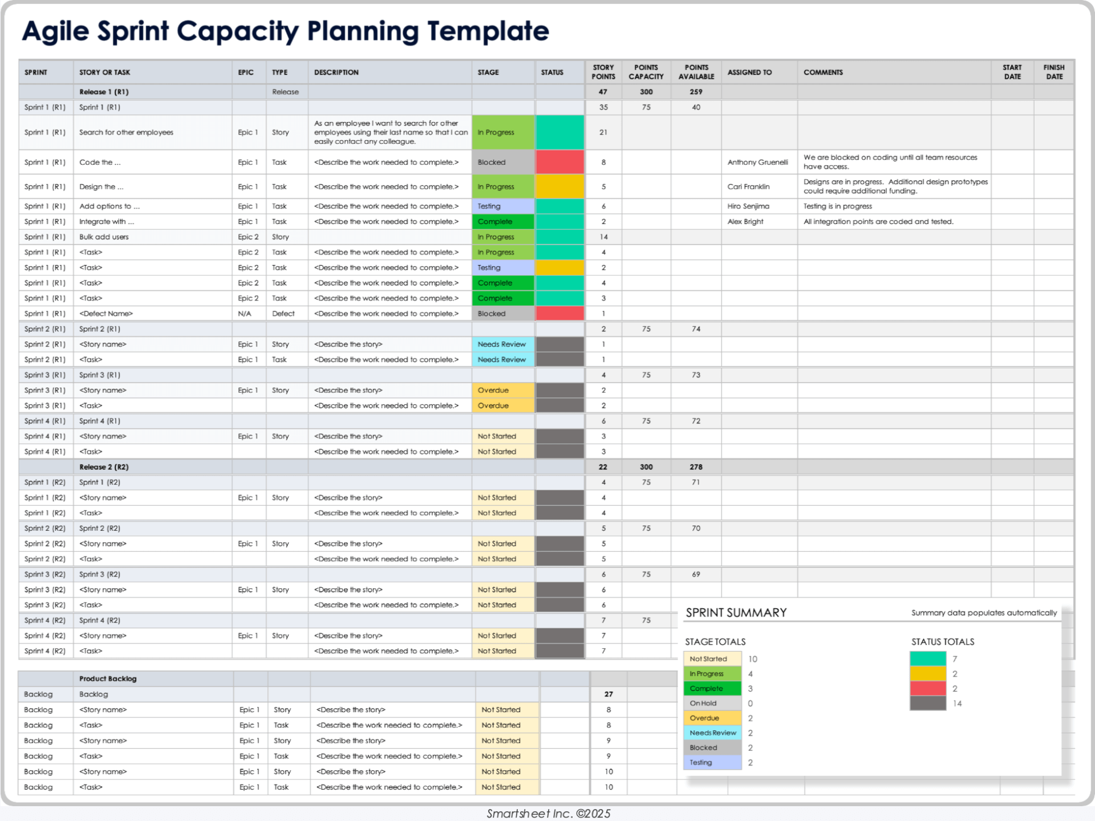Click the Testing stage for Add options to
This screenshot has height=821, width=1095.
click(x=502, y=206)
